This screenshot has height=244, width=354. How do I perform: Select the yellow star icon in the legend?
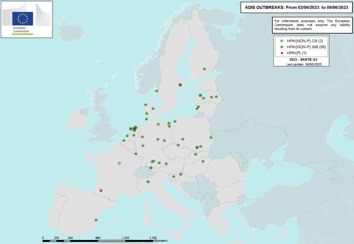[x=282, y=41]
